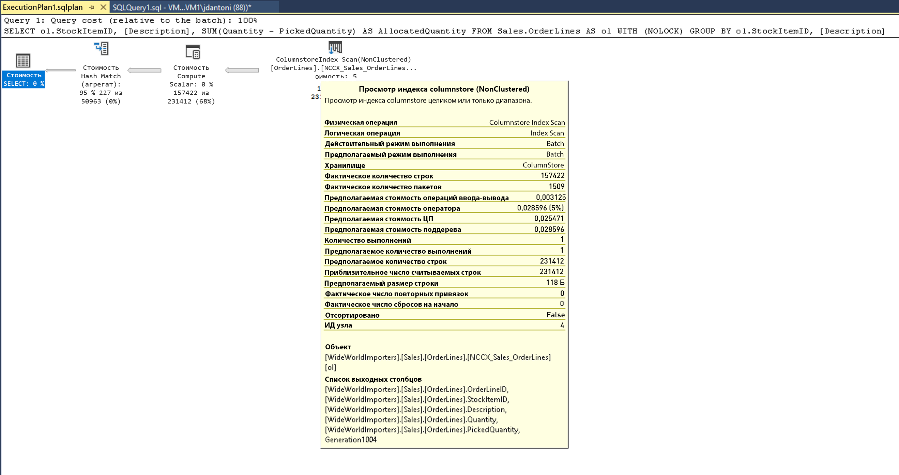The width and height of the screenshot is (899, 475).
Task: Click the Compute Scalar cost text label
Action: (x=191, y=84)
